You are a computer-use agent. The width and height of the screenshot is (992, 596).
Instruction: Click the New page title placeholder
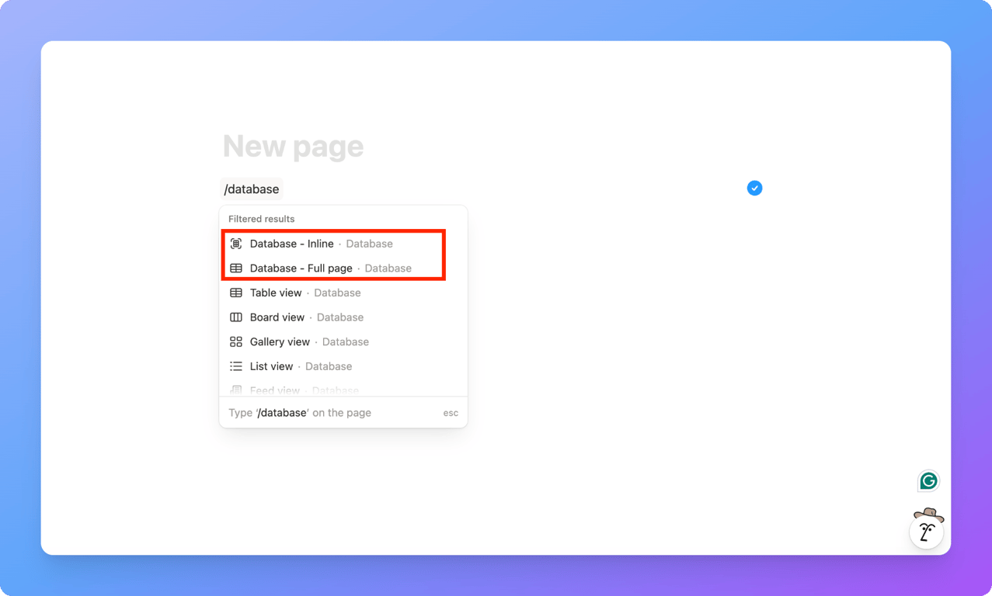click(293, 146)
